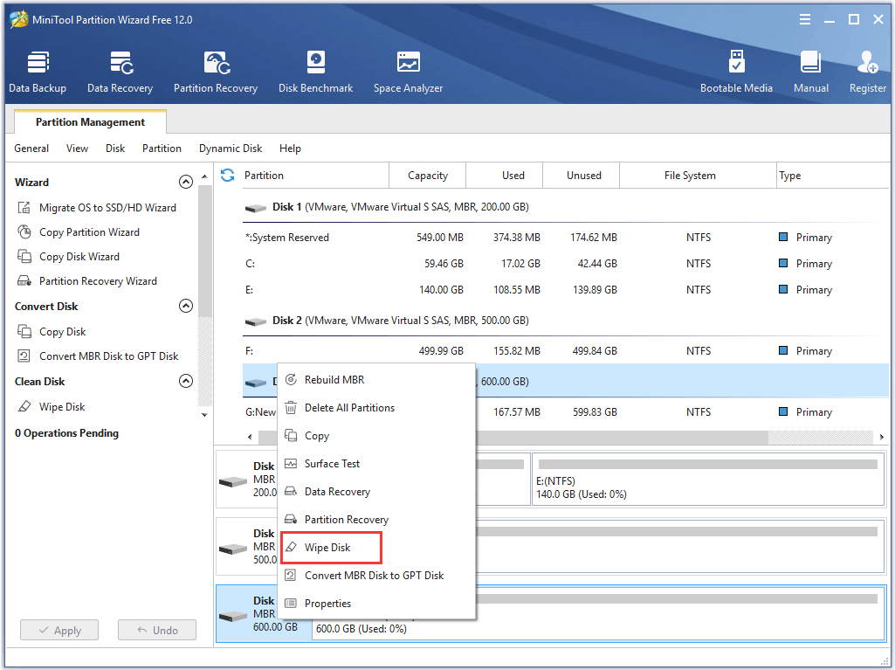Viewport: 895px width, 670px height.
Task: Open Properties from the context menu
Action: coord(376,604)
